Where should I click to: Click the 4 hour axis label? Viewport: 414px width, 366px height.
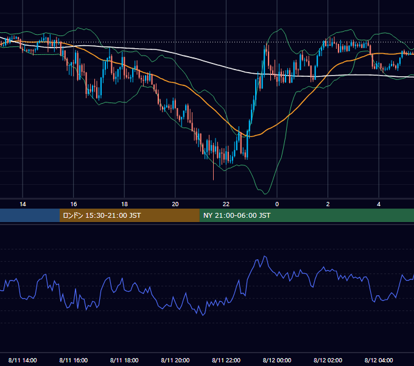coord(379,204)
